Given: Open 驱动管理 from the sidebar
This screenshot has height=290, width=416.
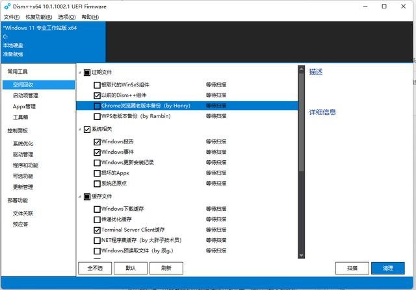Looking at the screenshot, I should 23,154.
